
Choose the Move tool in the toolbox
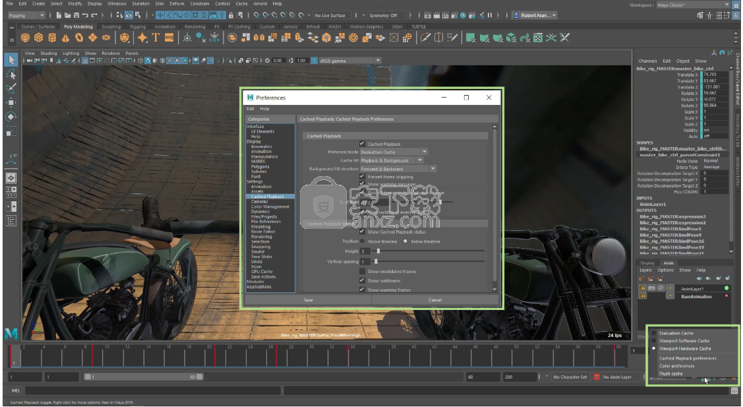11,102
